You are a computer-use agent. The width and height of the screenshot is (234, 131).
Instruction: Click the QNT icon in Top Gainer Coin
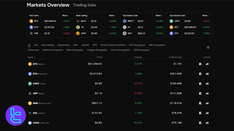pos(125,33)
